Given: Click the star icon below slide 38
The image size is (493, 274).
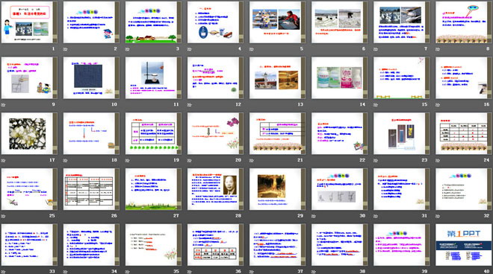Looking at the screenshot, I should coord(314,272).
